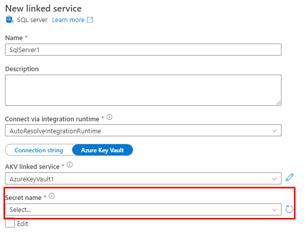The height and width of the screenshot is (232, 305).
Task: Open the Learn more link
Action: pos(68,20)
